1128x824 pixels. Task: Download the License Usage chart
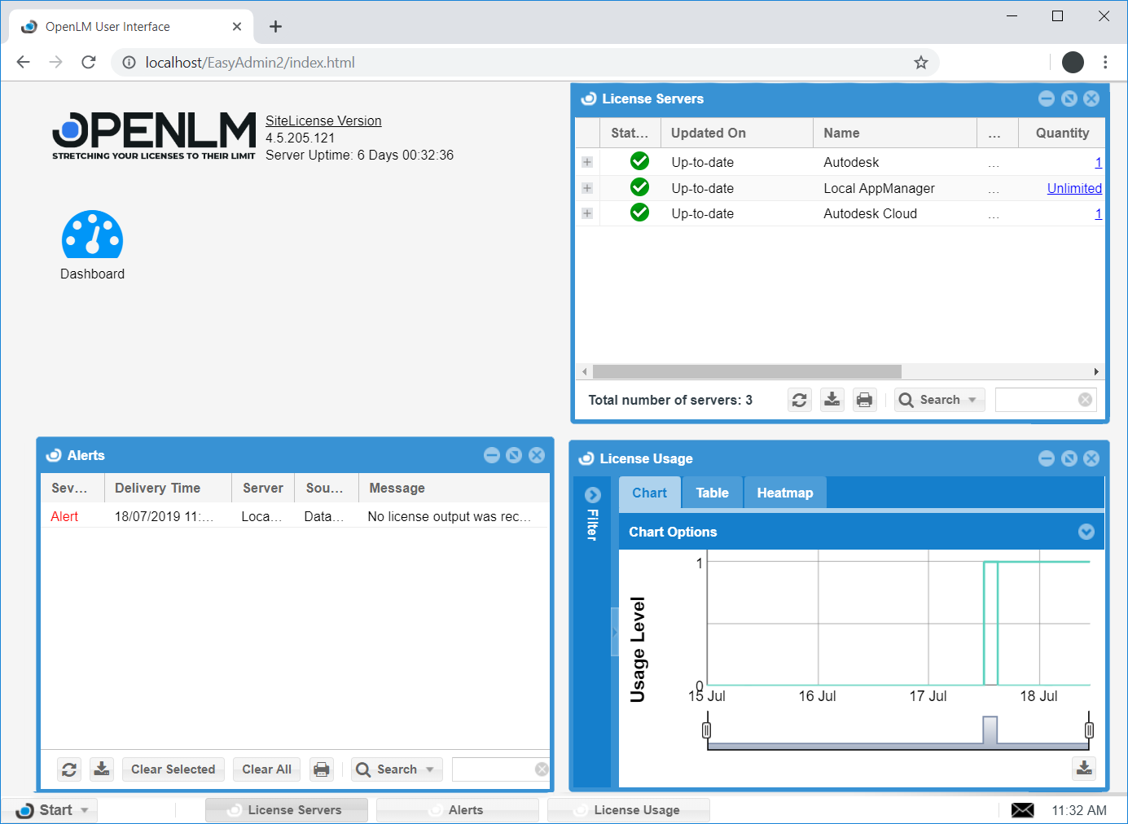click(1084, 768)
